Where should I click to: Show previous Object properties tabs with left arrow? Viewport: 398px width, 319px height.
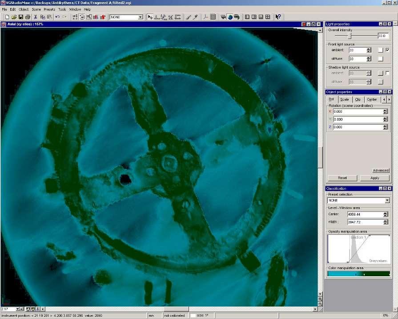[384, 99]
